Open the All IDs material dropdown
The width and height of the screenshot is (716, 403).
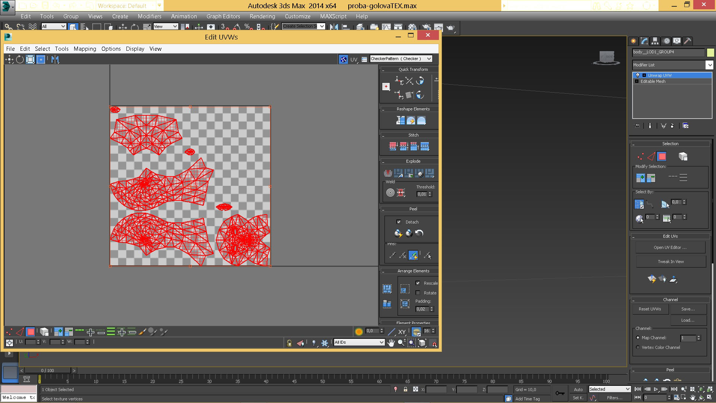click(381, 342)
